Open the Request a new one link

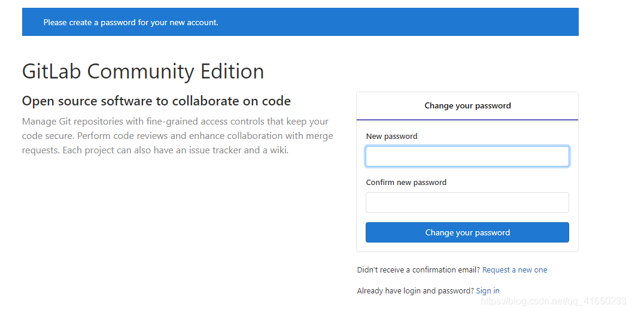[515, 270]
